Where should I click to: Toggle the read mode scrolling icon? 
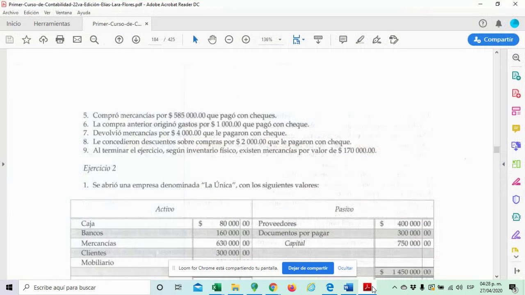click(x=318, y=40)
